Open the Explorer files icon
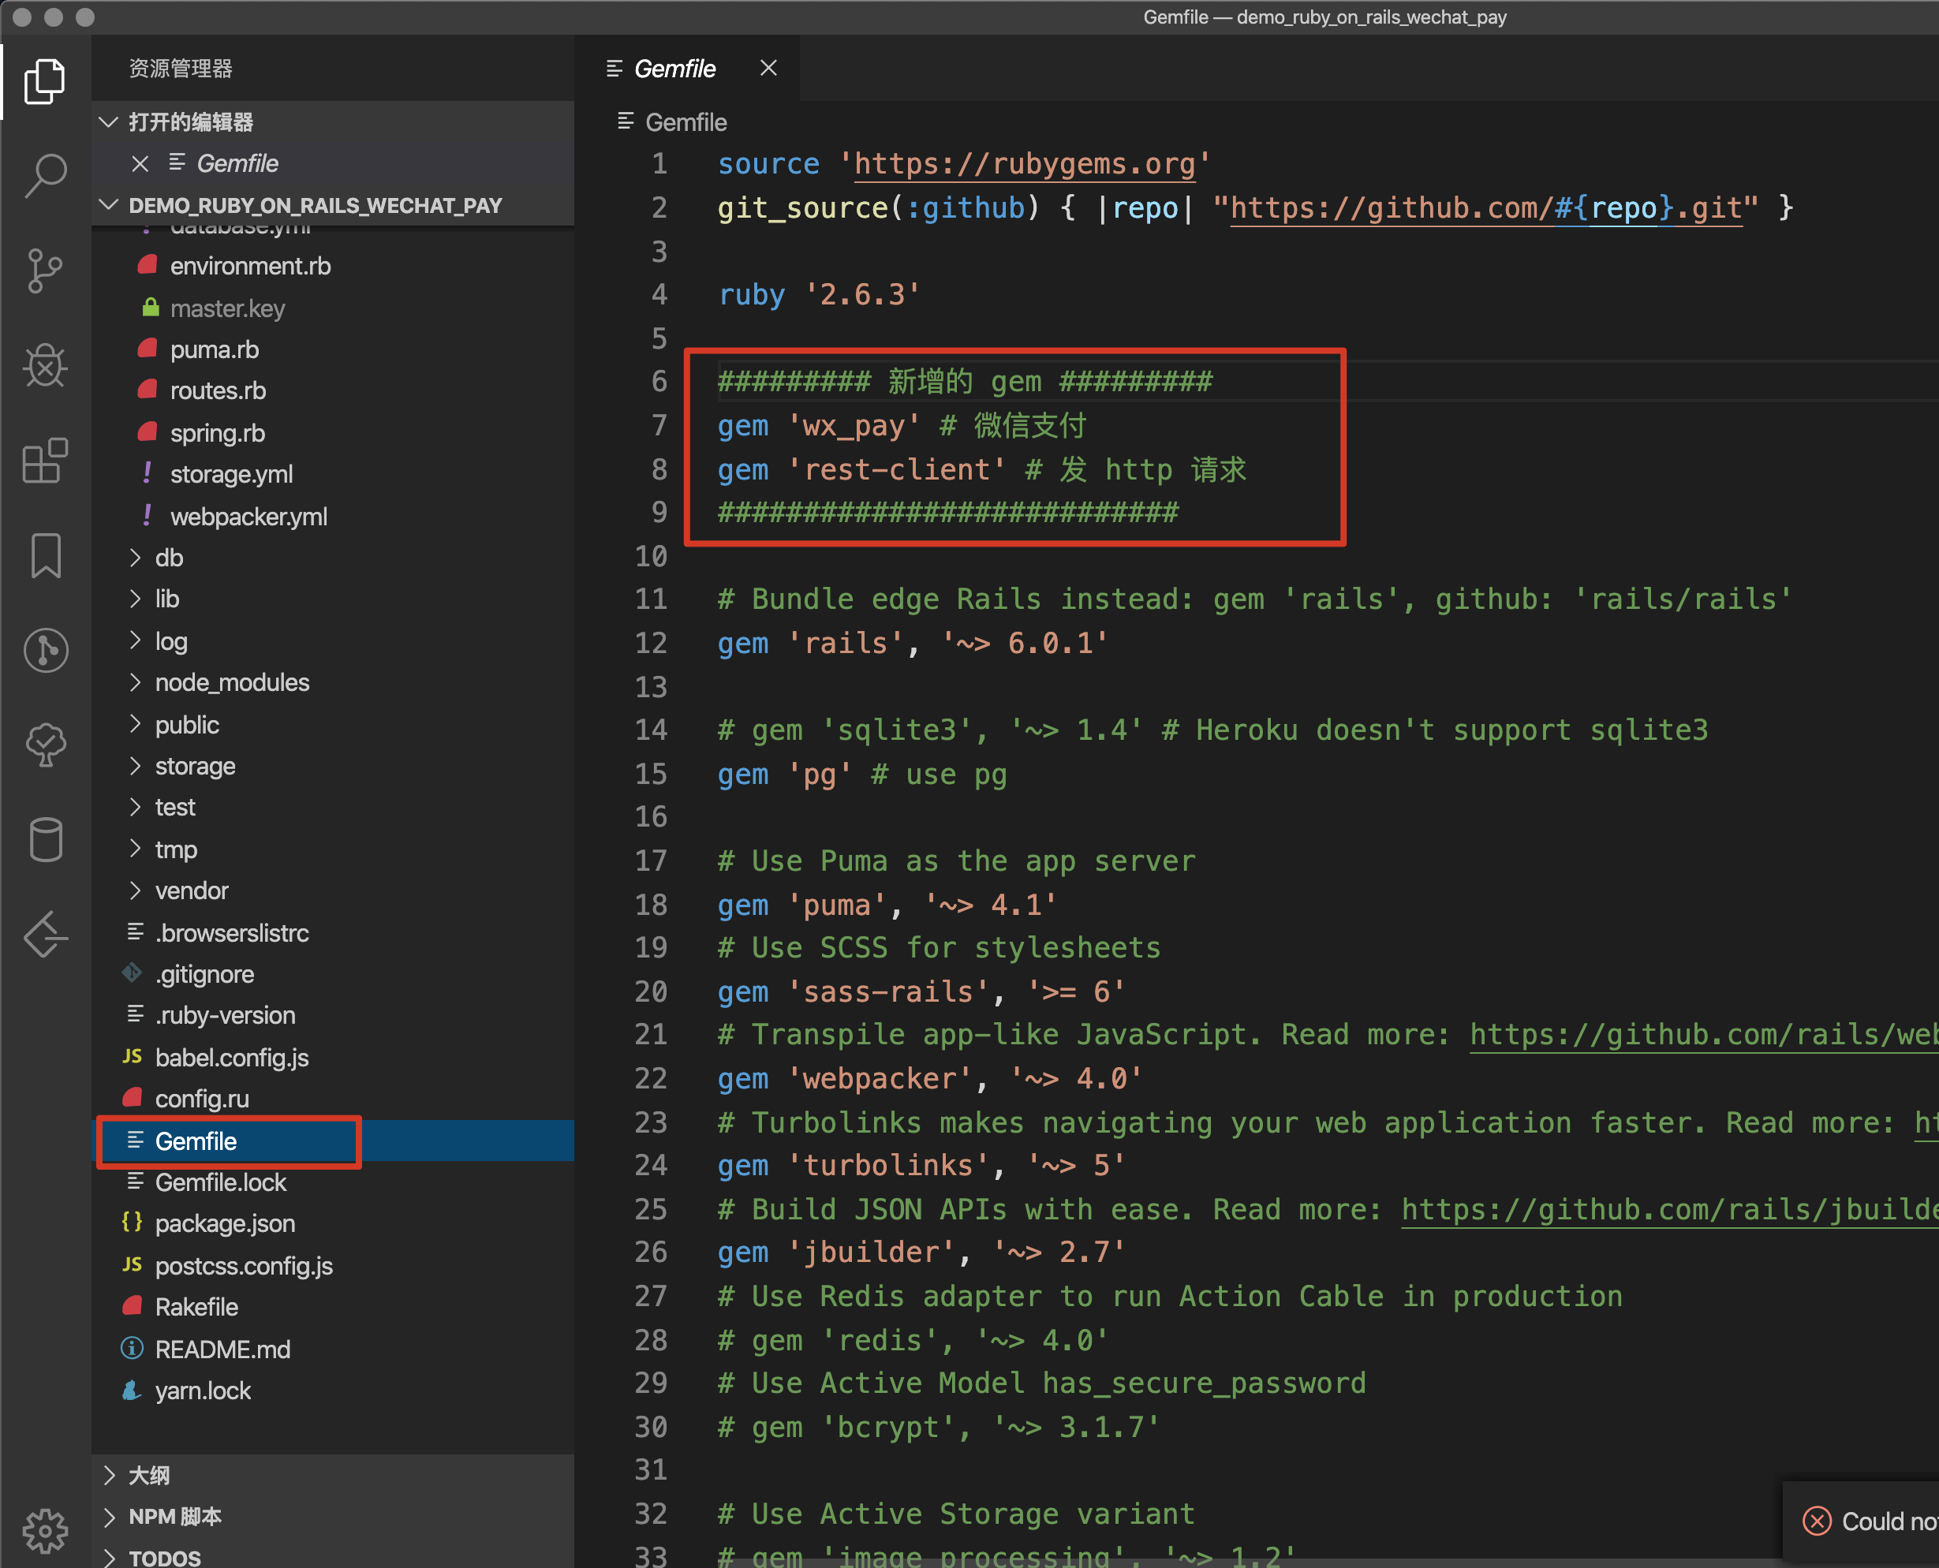The height and width of the screenshot is (1568, 1939). (x=45, y=81)
